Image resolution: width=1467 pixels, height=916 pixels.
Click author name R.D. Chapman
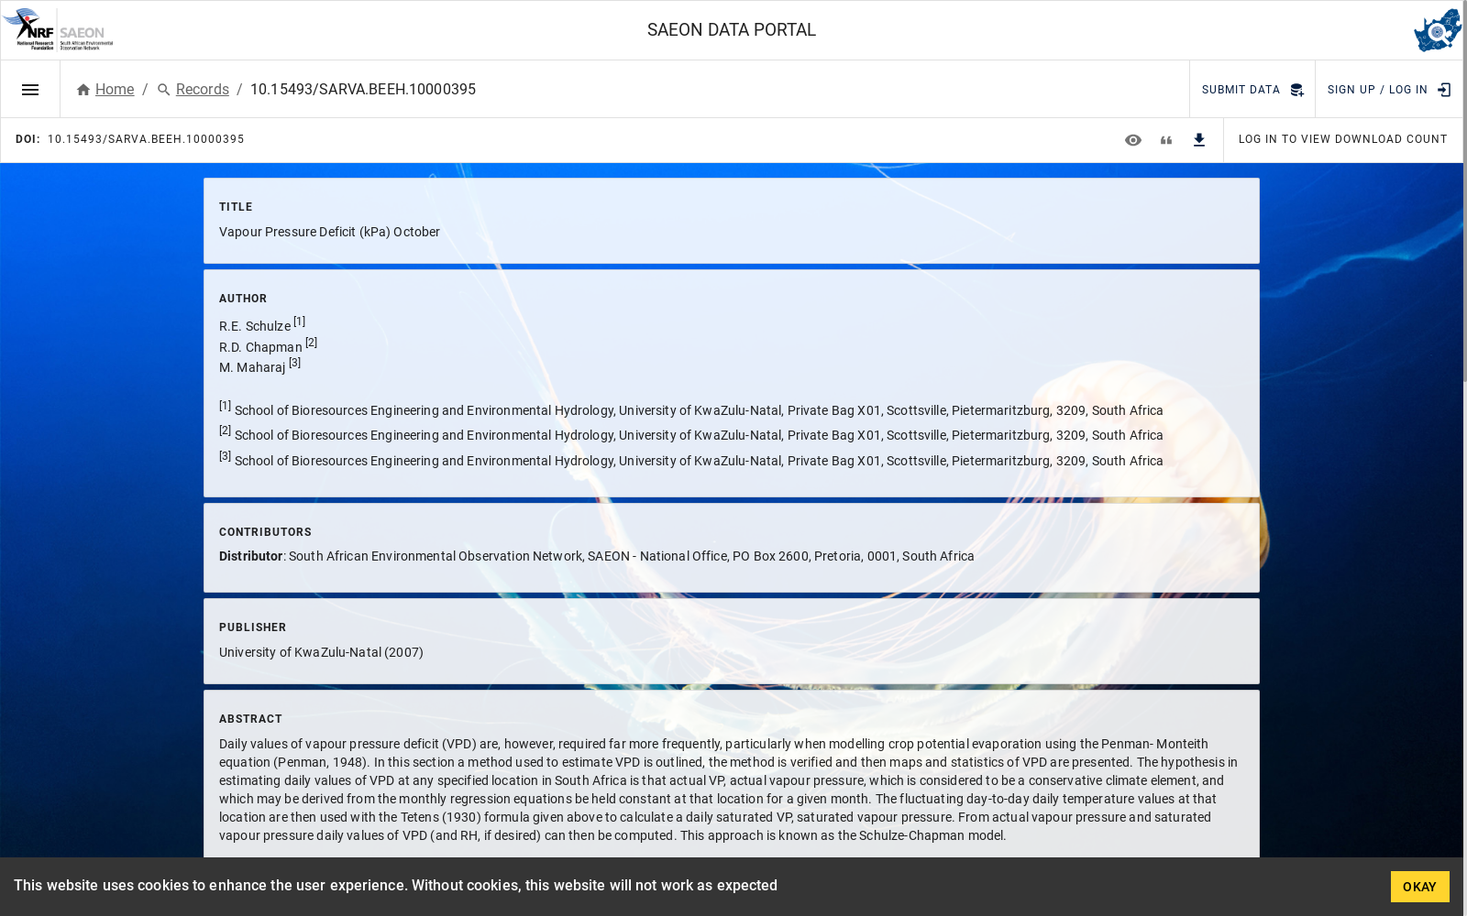click(260, 347)
